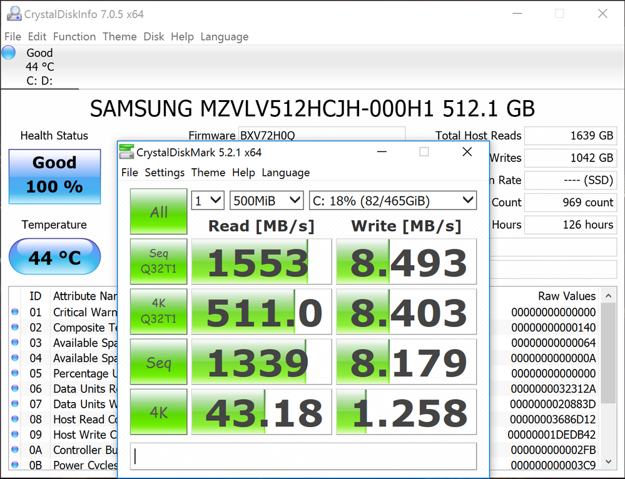Click status dot for attribute 01 row
The image size is (625, 479).
15,312
